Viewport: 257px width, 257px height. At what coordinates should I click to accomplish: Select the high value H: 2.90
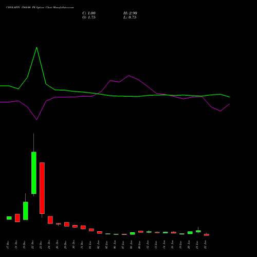(130, 13)
